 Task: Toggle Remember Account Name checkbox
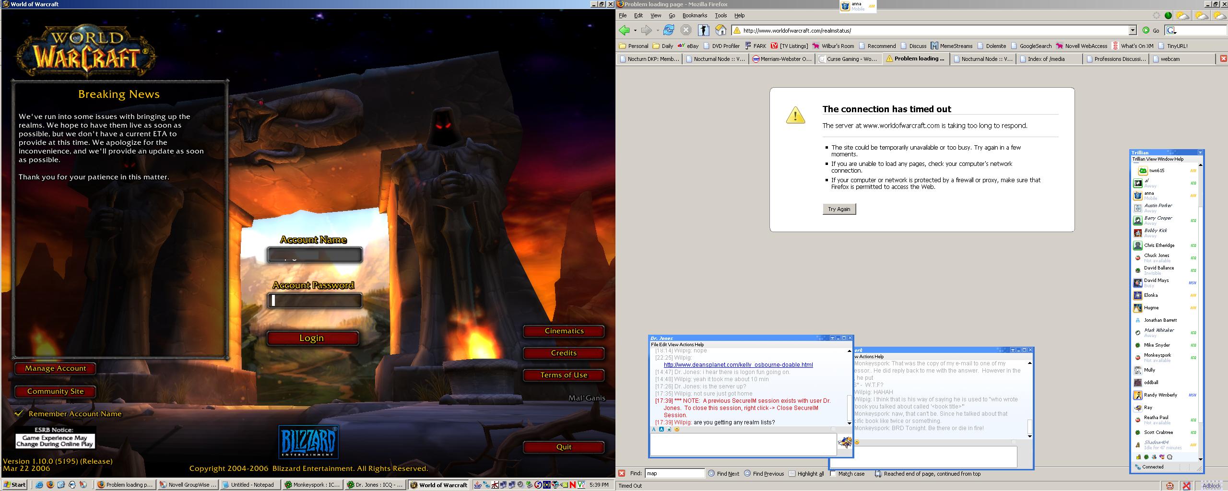pyautogui.click(x=19, y=413)
